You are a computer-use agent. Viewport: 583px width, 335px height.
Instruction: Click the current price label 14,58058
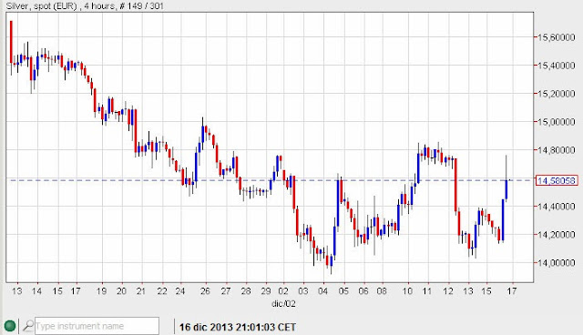click(557, 180)
